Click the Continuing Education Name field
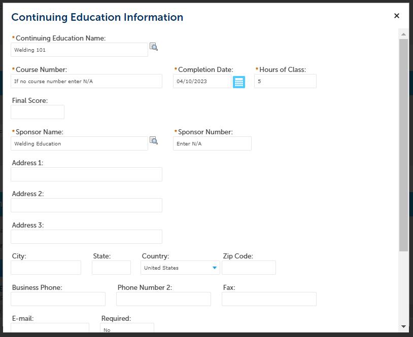Viewport: 413px width, 337px height. (x=79, y=50)
